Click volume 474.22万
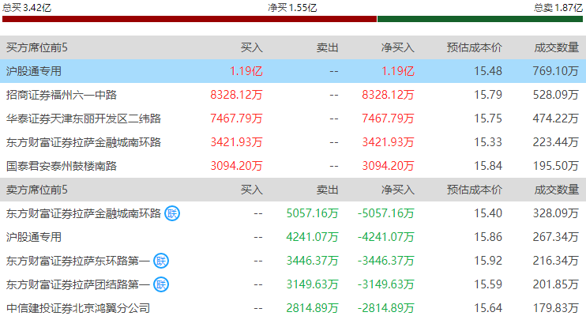Viewport: 586px width, 316px height. pos(556,118)
